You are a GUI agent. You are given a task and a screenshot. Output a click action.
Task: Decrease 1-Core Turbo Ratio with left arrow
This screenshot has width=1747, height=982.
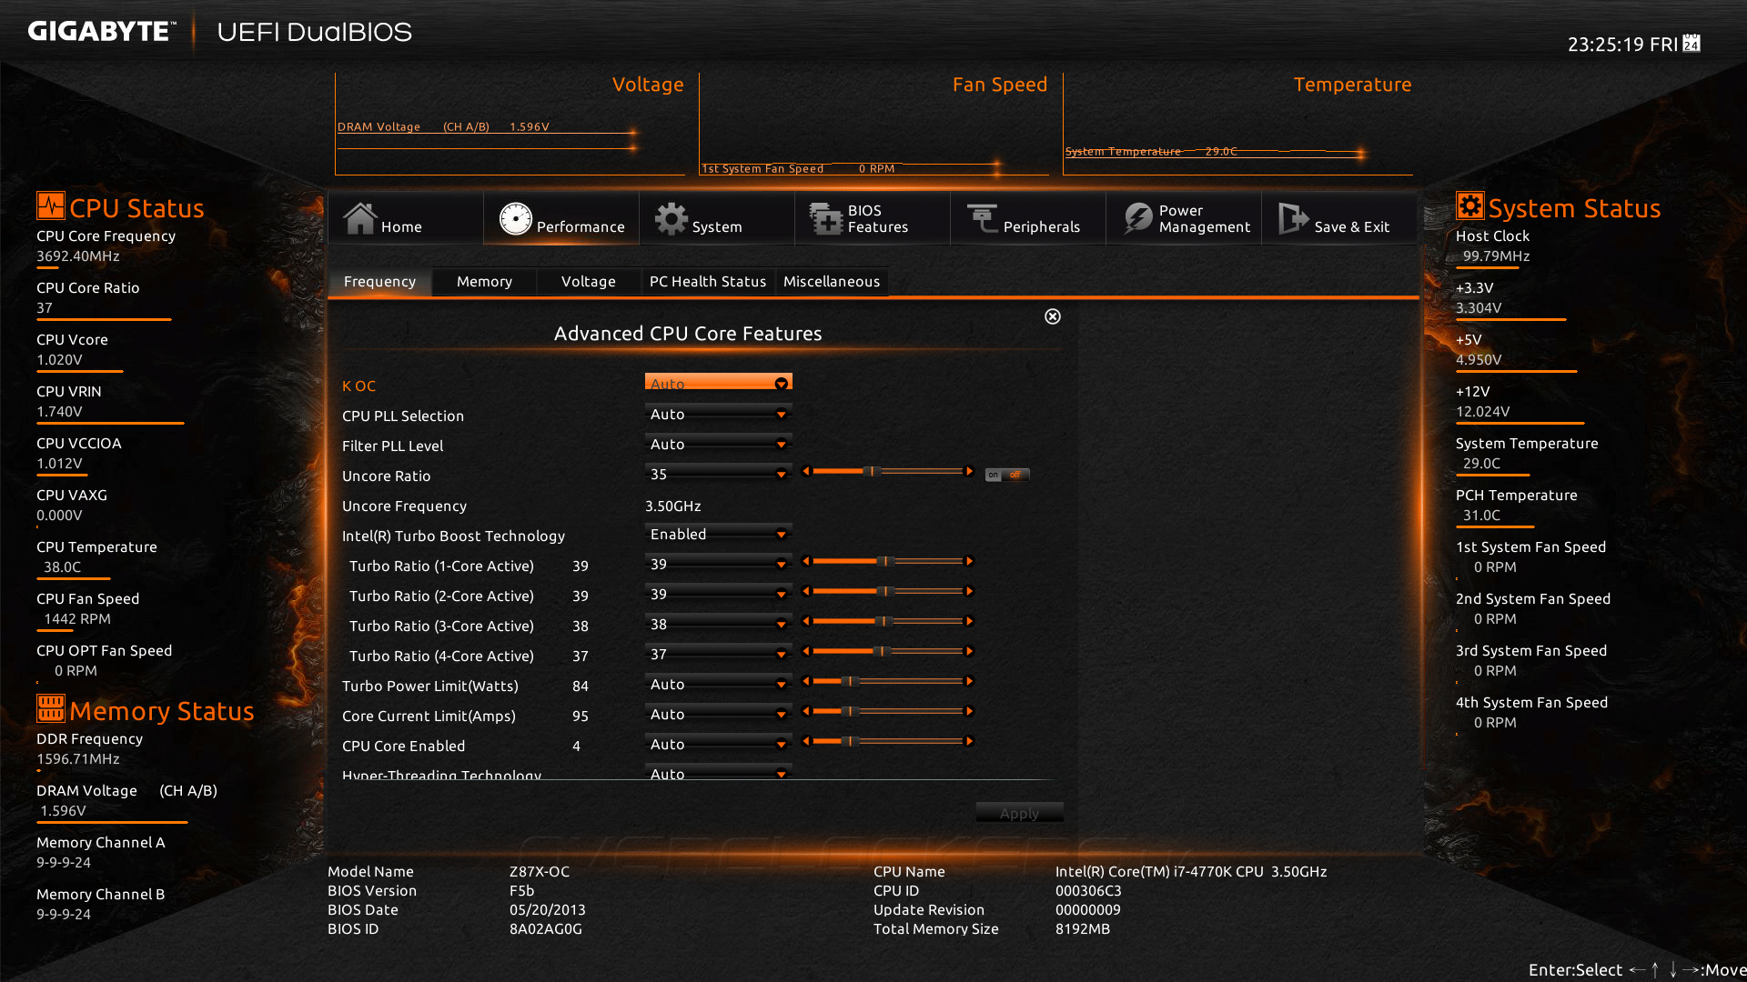click(805, 561)
